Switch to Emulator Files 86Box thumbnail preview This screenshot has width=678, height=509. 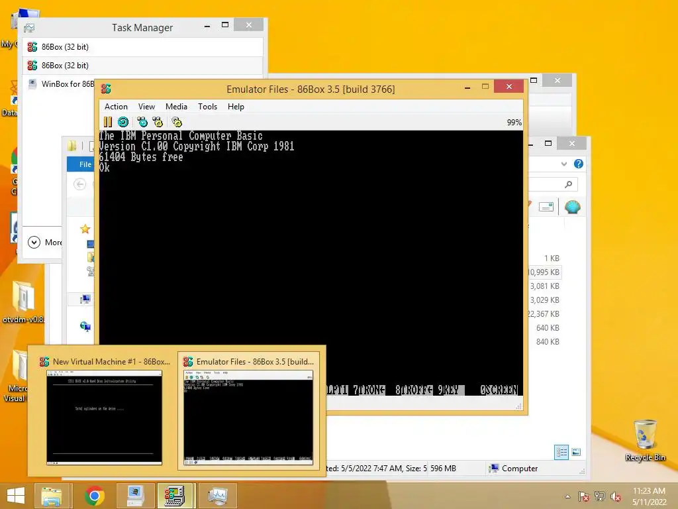coord(248,410)
